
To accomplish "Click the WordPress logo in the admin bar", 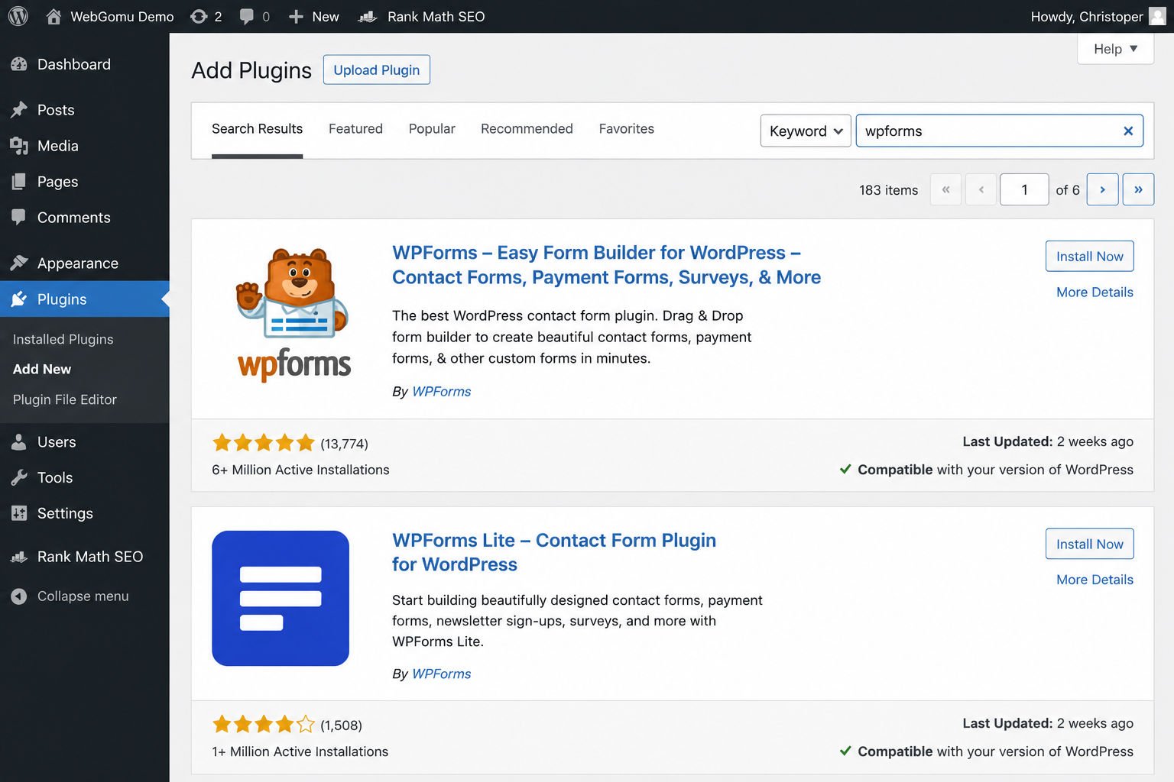I will 18,16.
